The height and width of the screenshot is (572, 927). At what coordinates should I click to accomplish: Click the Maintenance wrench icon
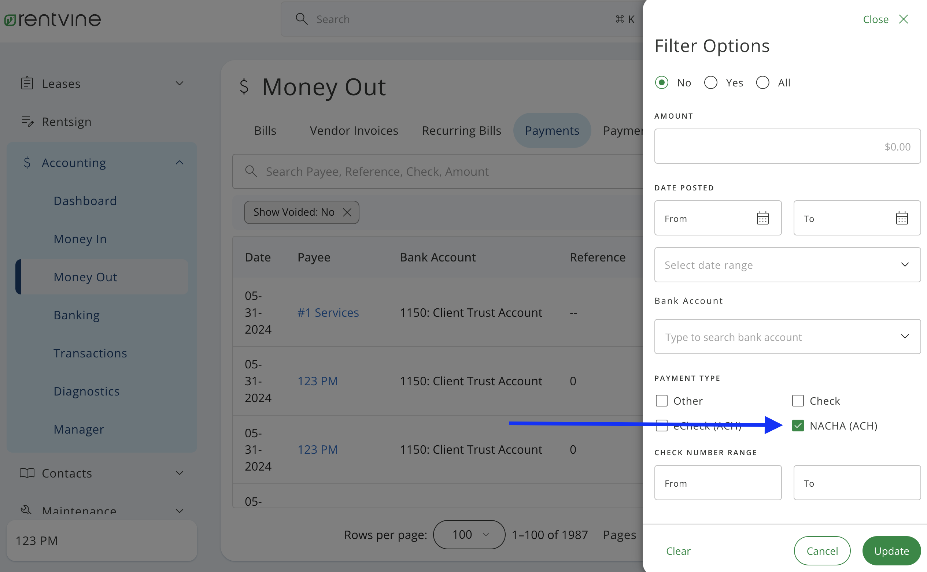tap(26, 511)
